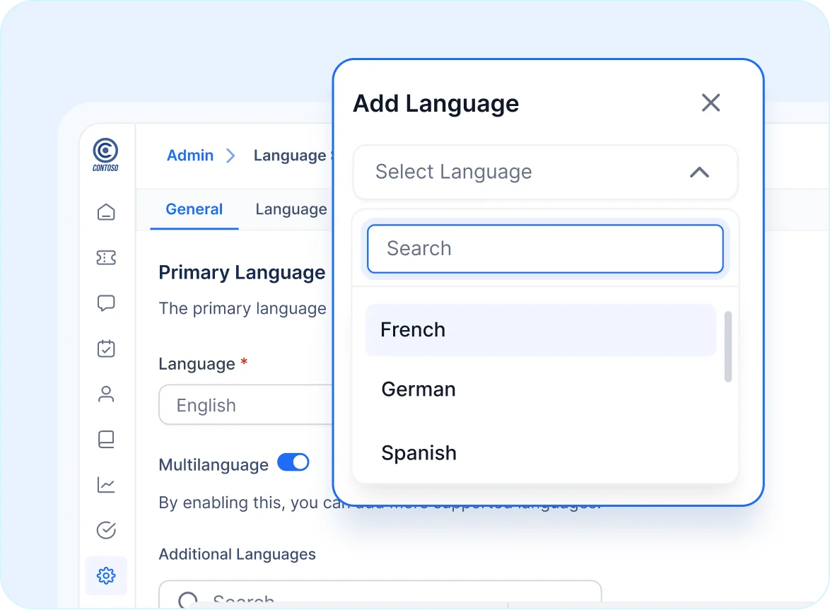Open the Settings gear icon in sidebar
The width and height of the screenshot is (830, 610).
click(106, 575)
